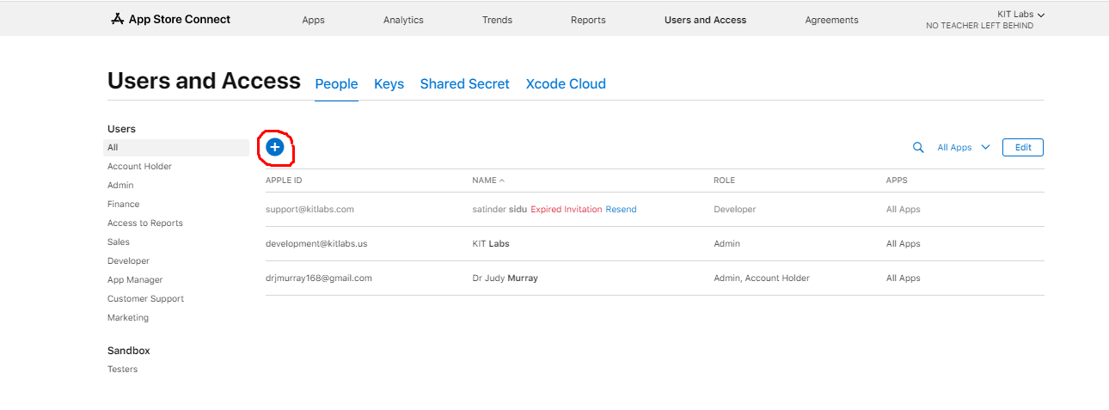
Task: Open Analytics in top navigation
Action: click(403, 20)
